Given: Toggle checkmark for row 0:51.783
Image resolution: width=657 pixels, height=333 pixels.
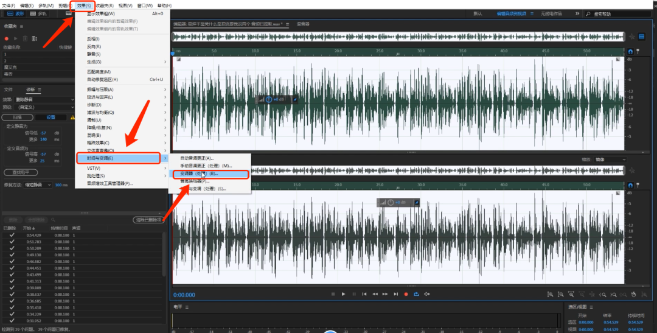Looking at the screenshot, I should pos(12,242).
